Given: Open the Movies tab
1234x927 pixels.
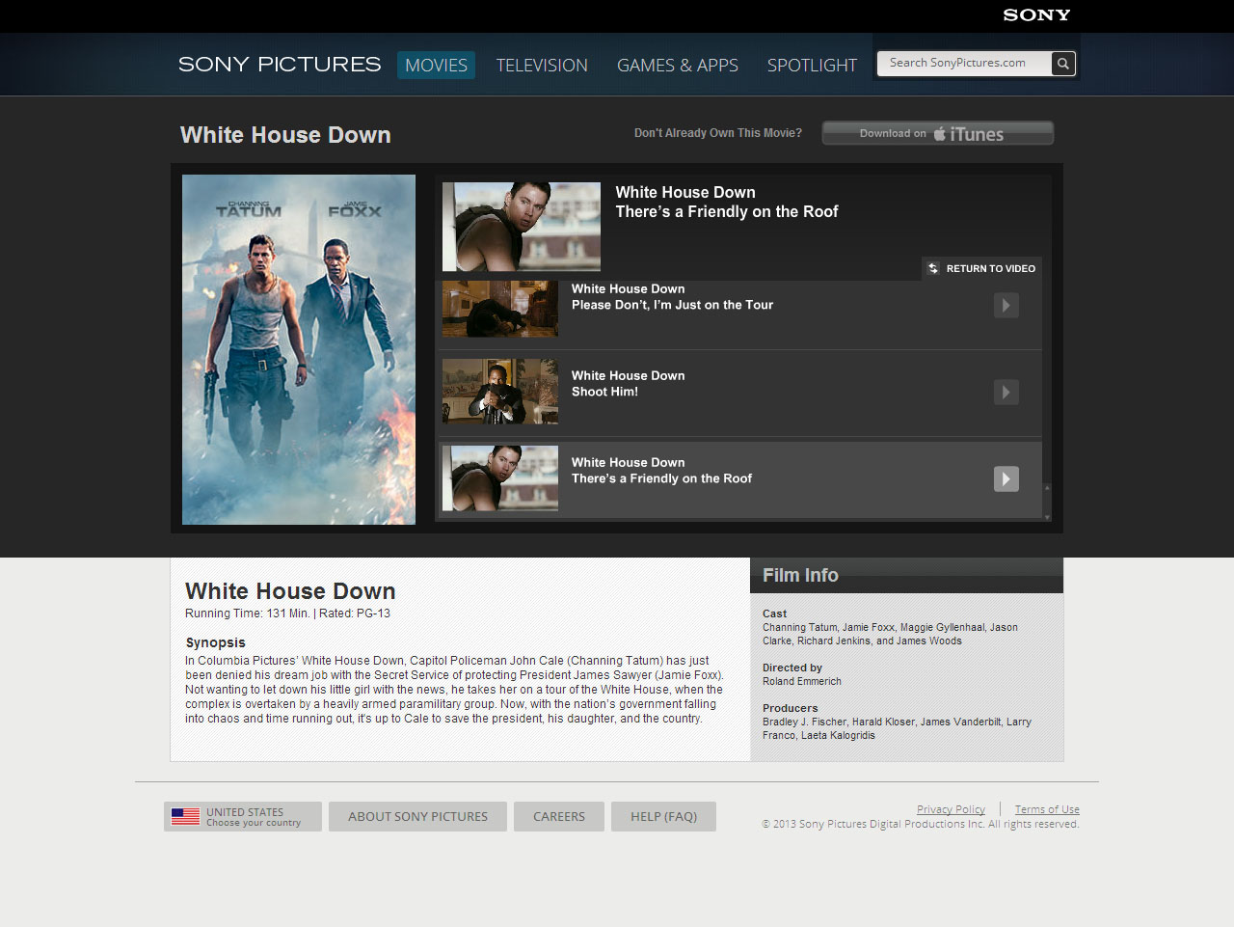Looking at the screenshot, I should (x=436, y=65).
